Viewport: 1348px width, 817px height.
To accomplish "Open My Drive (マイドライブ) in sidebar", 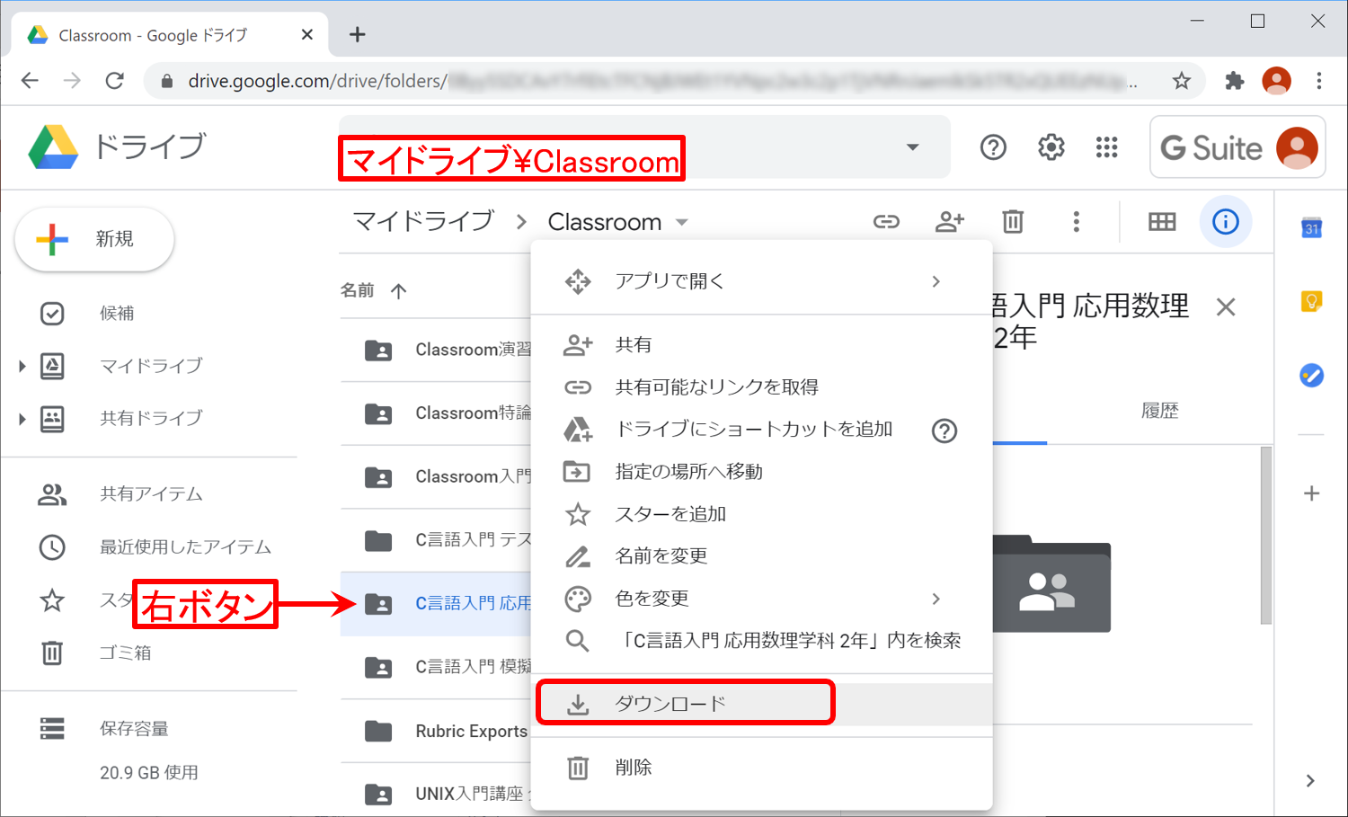I will [151, 366].
